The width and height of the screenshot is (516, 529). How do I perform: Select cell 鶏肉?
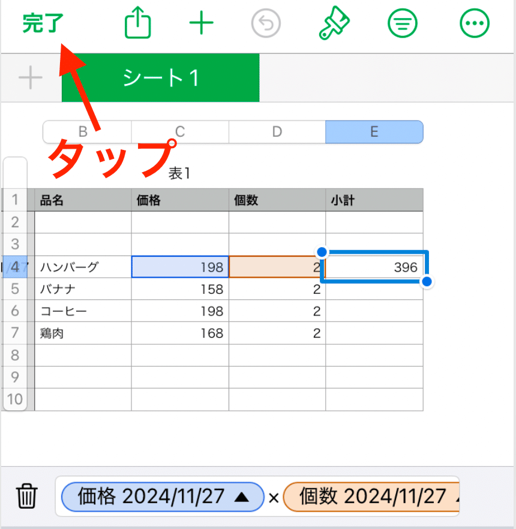(83, 333)
